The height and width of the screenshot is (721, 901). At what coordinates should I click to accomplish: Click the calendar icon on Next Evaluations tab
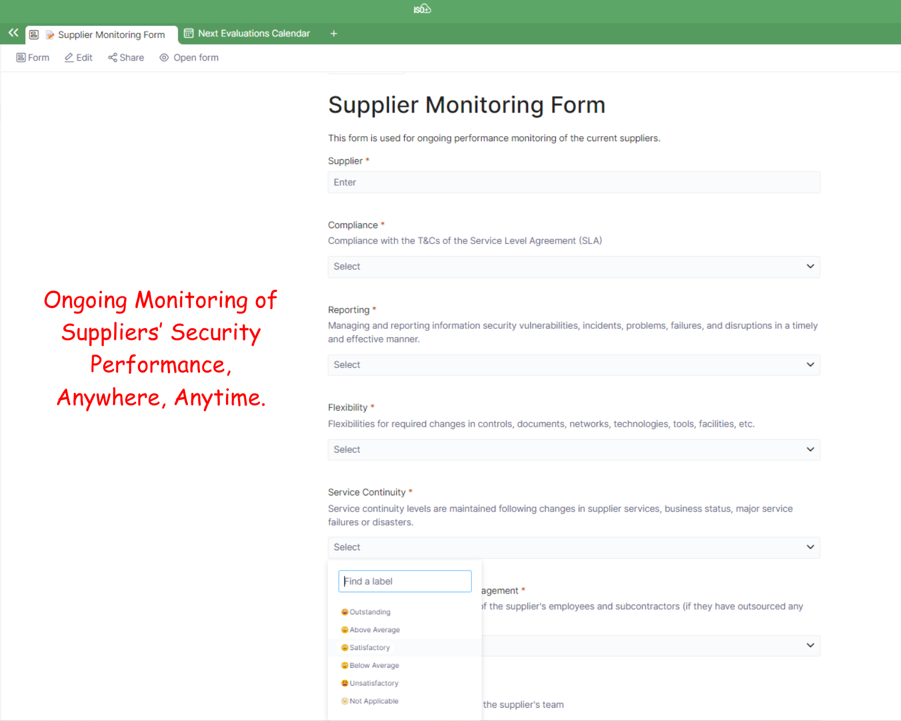(189, 33)
